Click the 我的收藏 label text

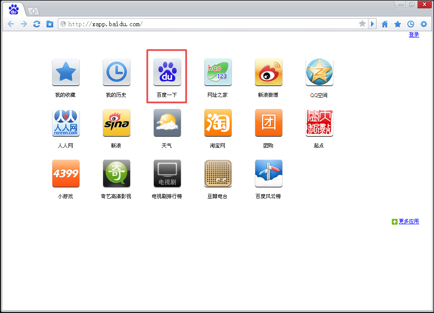66,95
